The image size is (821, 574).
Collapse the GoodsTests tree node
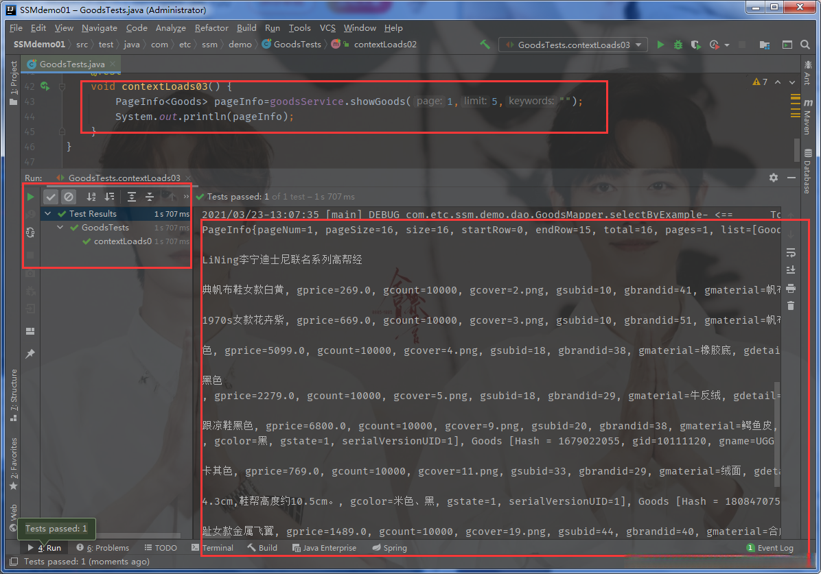60,228
